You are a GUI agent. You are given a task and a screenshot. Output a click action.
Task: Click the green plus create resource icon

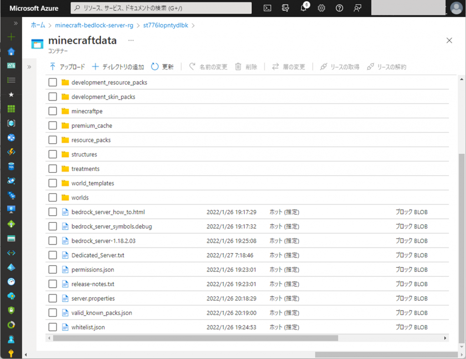point(11,37)
